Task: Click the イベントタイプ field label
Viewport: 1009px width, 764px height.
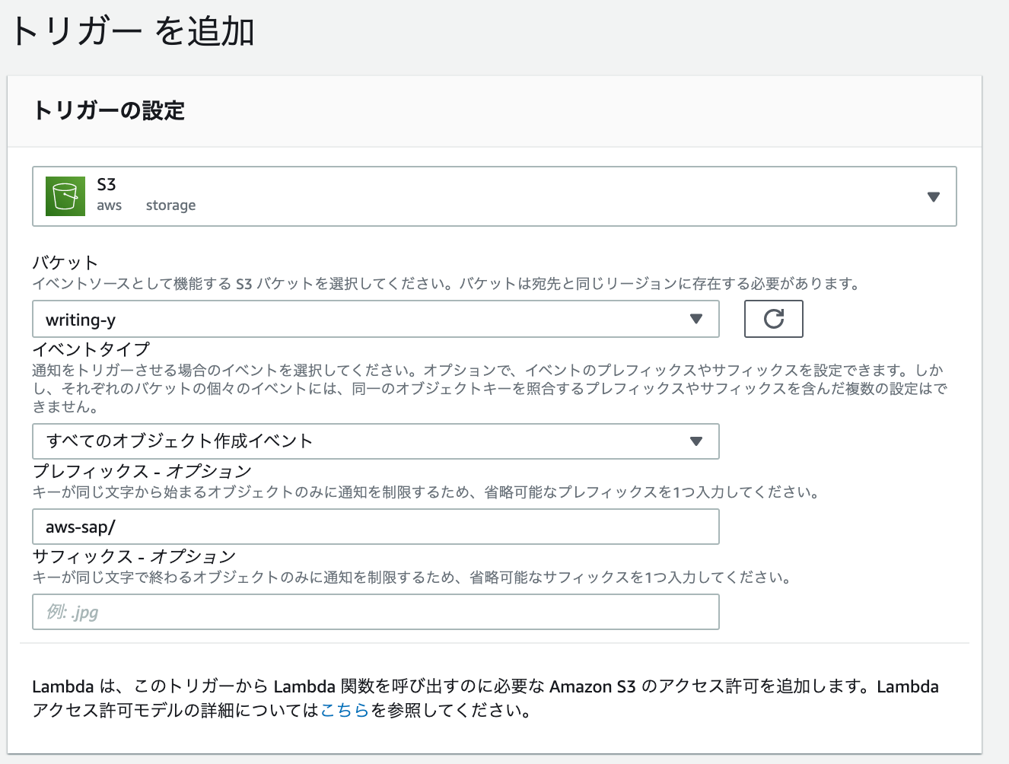Action: pos(91,349)
